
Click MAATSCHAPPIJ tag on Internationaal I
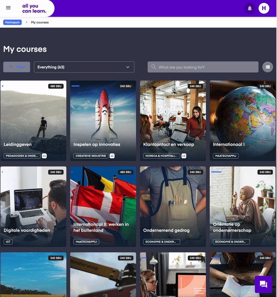tap(226, 156)
